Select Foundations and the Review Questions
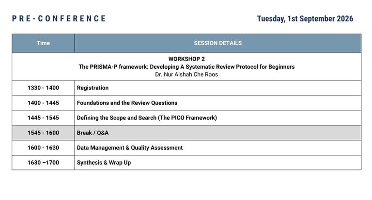Screen dimensions: 372x200 point(127,103)
